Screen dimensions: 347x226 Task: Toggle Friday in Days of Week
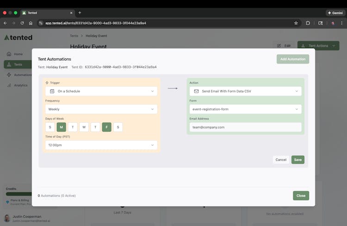tap(106, 127)
